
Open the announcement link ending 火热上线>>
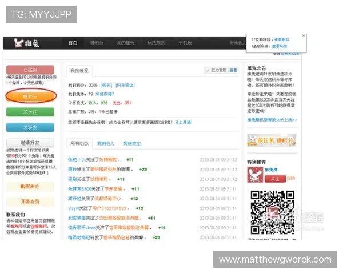[272, 120]
